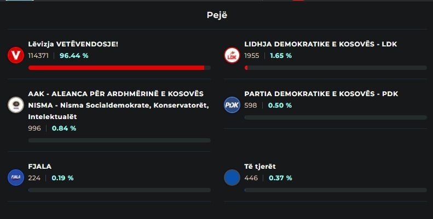Click the 1.65 % LDK percentage
This screenshot has height=219, width=433.
point(281,56)
